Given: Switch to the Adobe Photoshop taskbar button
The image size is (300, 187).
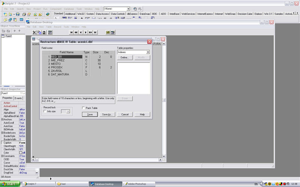Looking at the screenshot, I should coord(139,184).
